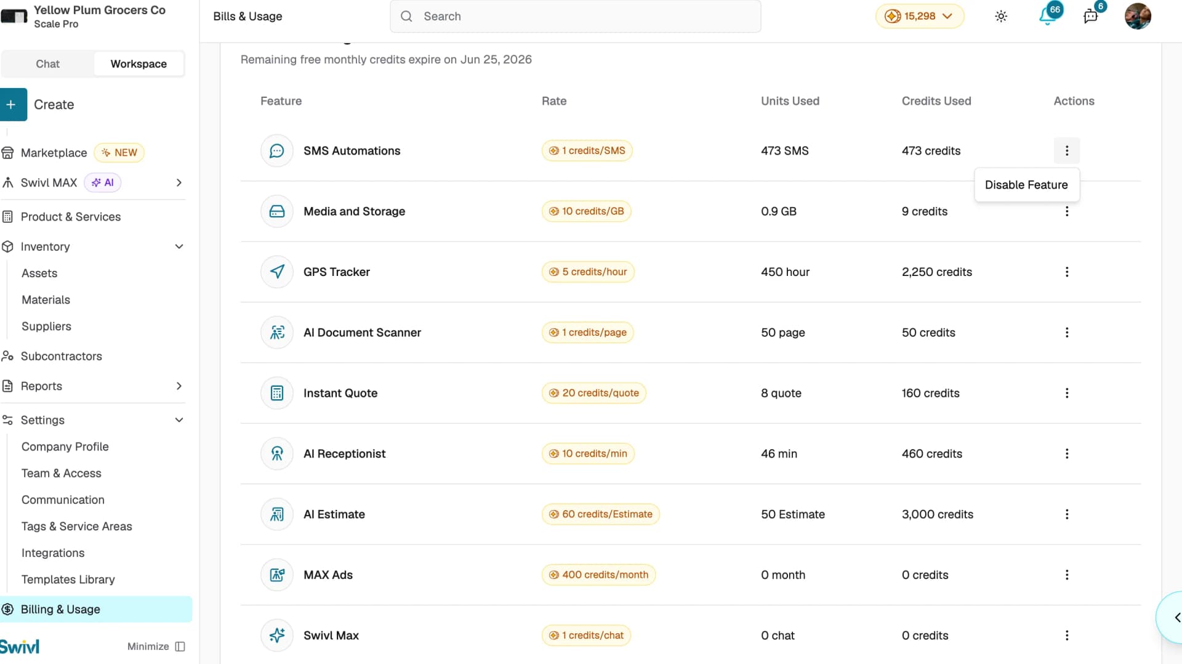This screenshot has height=664, width=1182.
Task: Open the user profile avatar
Action: pos(1138,16)
